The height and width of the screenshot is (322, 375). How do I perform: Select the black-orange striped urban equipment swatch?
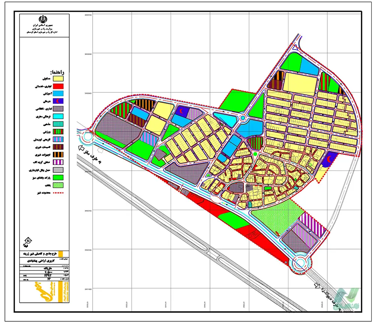(58, 154)
